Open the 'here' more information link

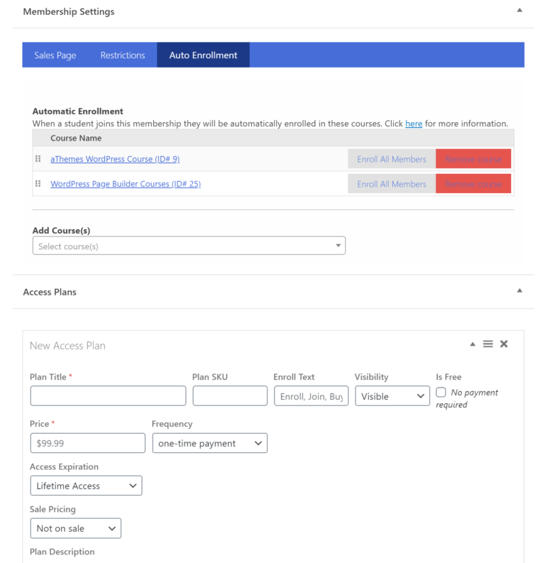coord(414,124)
